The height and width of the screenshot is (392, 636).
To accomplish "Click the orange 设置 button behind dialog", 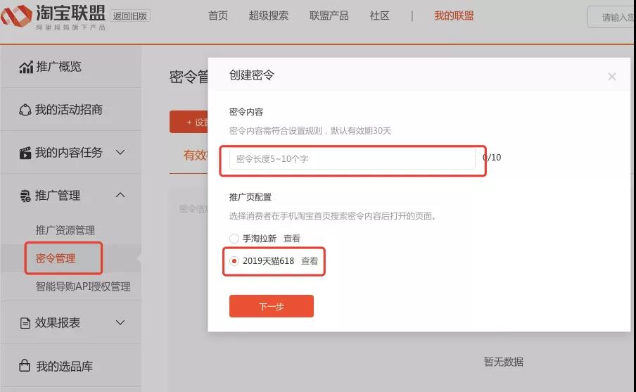I will [189, 122].
